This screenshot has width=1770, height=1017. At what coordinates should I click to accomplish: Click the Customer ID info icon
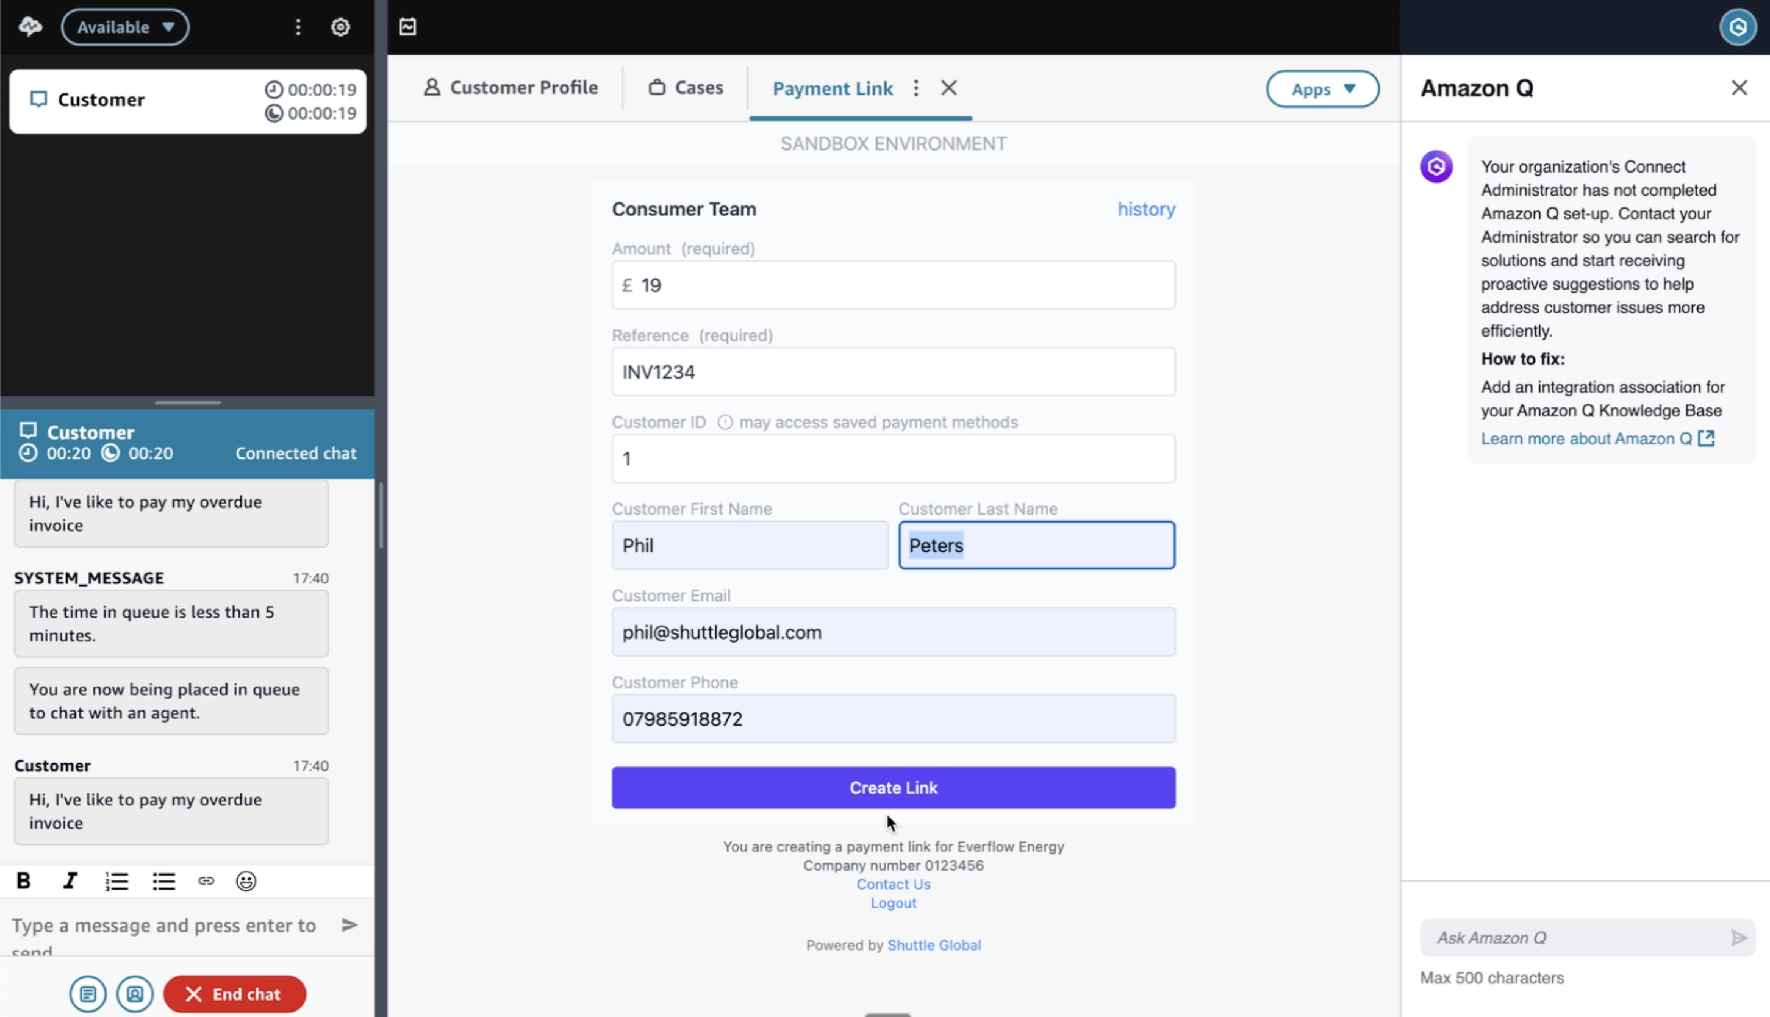[x=725, y=422]
